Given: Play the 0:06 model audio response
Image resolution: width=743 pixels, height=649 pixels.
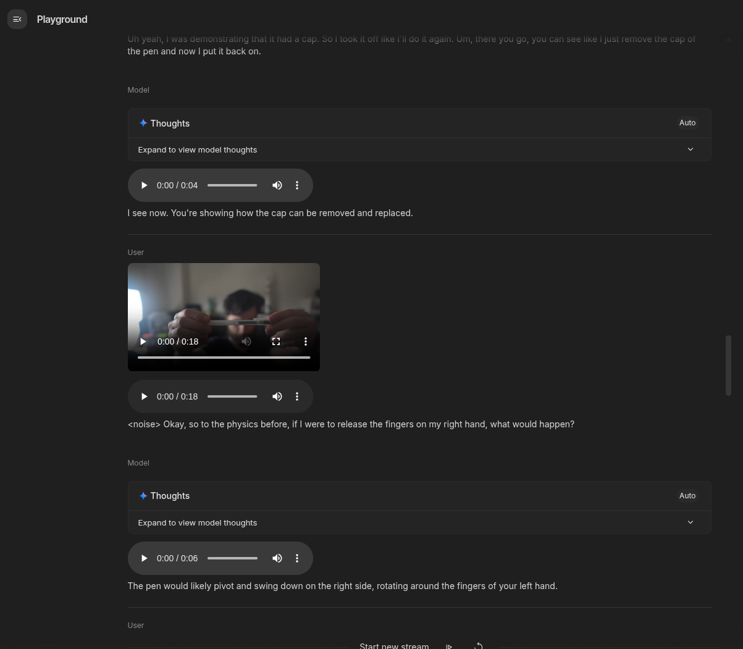Looking at the screenshot, I should tap(144, 558).
